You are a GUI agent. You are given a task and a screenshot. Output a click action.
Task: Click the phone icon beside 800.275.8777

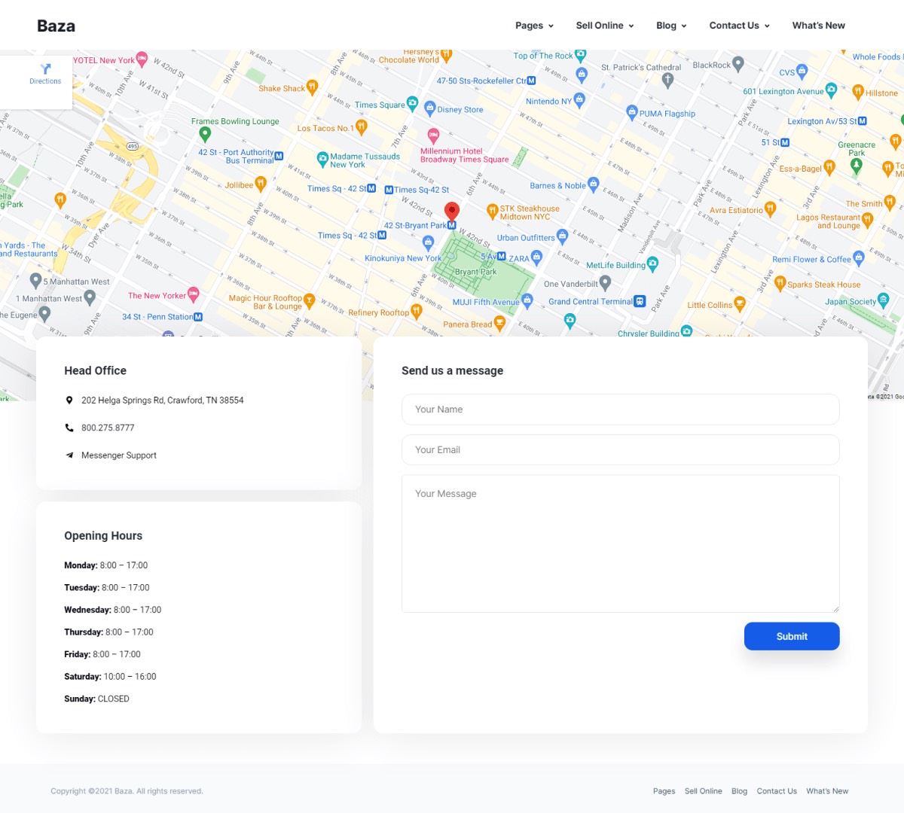69,428
